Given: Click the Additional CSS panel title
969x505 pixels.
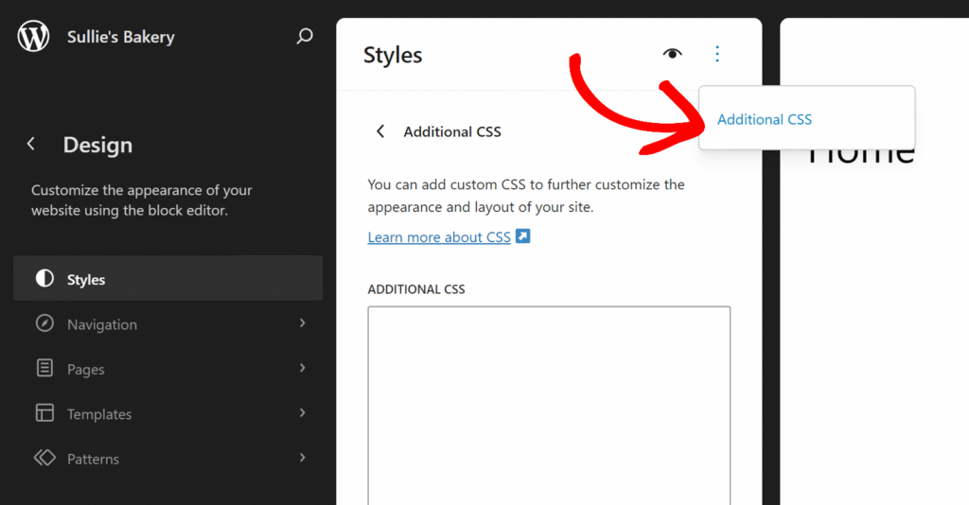Looking at the screenshot, I should [x=451, y=131].
